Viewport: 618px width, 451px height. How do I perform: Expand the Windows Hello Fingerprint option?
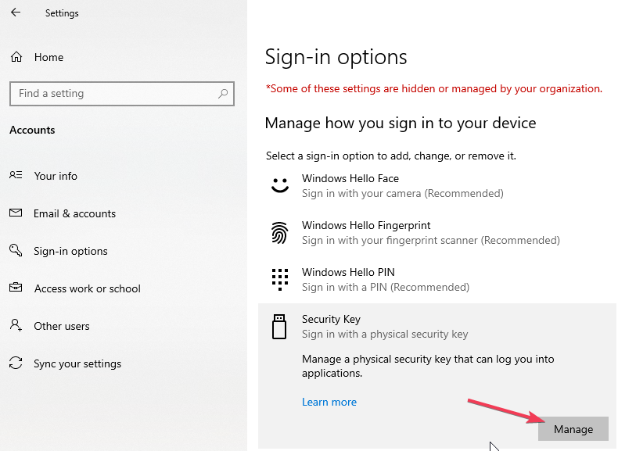coord(430,233)
